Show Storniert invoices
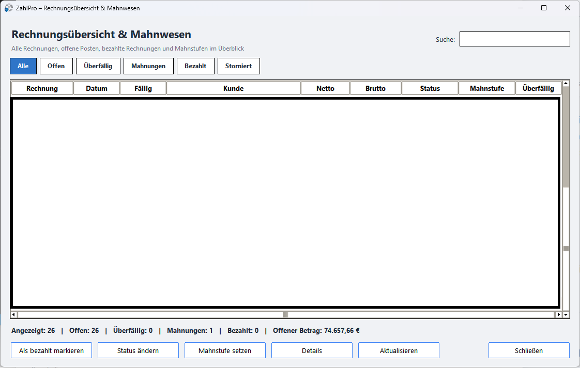The width and height of the screenshot is (580, 368). click(x=239, y=66)
